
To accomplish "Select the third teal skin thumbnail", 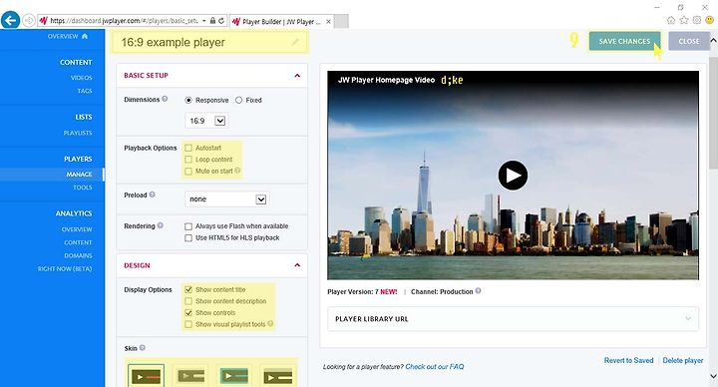I will click(x=234, y=376).
